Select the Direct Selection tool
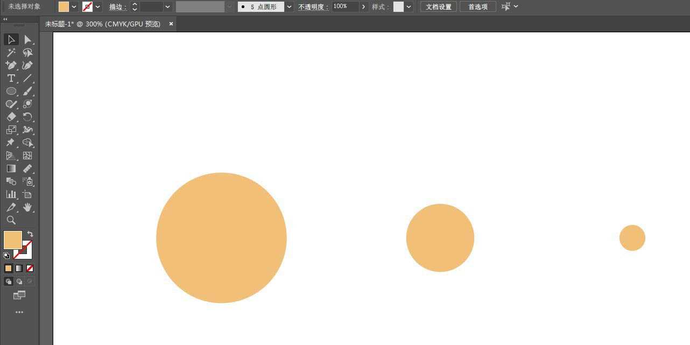This screenshot has height=345, width=690. pos(27,40)
